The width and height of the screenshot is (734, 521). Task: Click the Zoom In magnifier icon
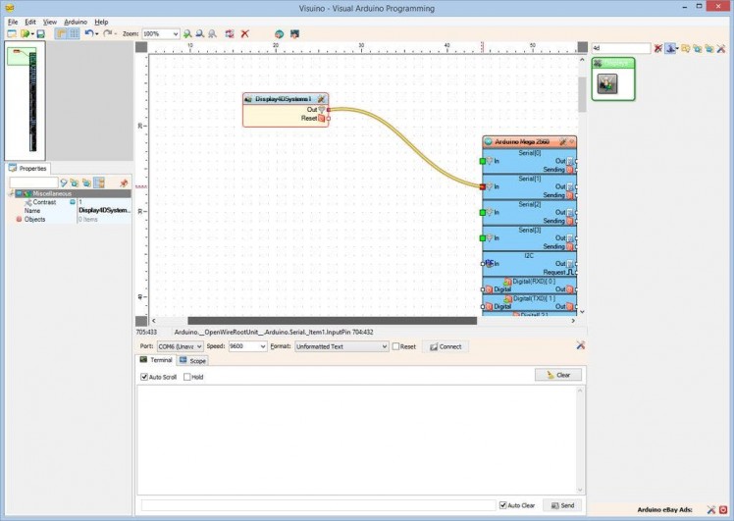pos(187,33)
